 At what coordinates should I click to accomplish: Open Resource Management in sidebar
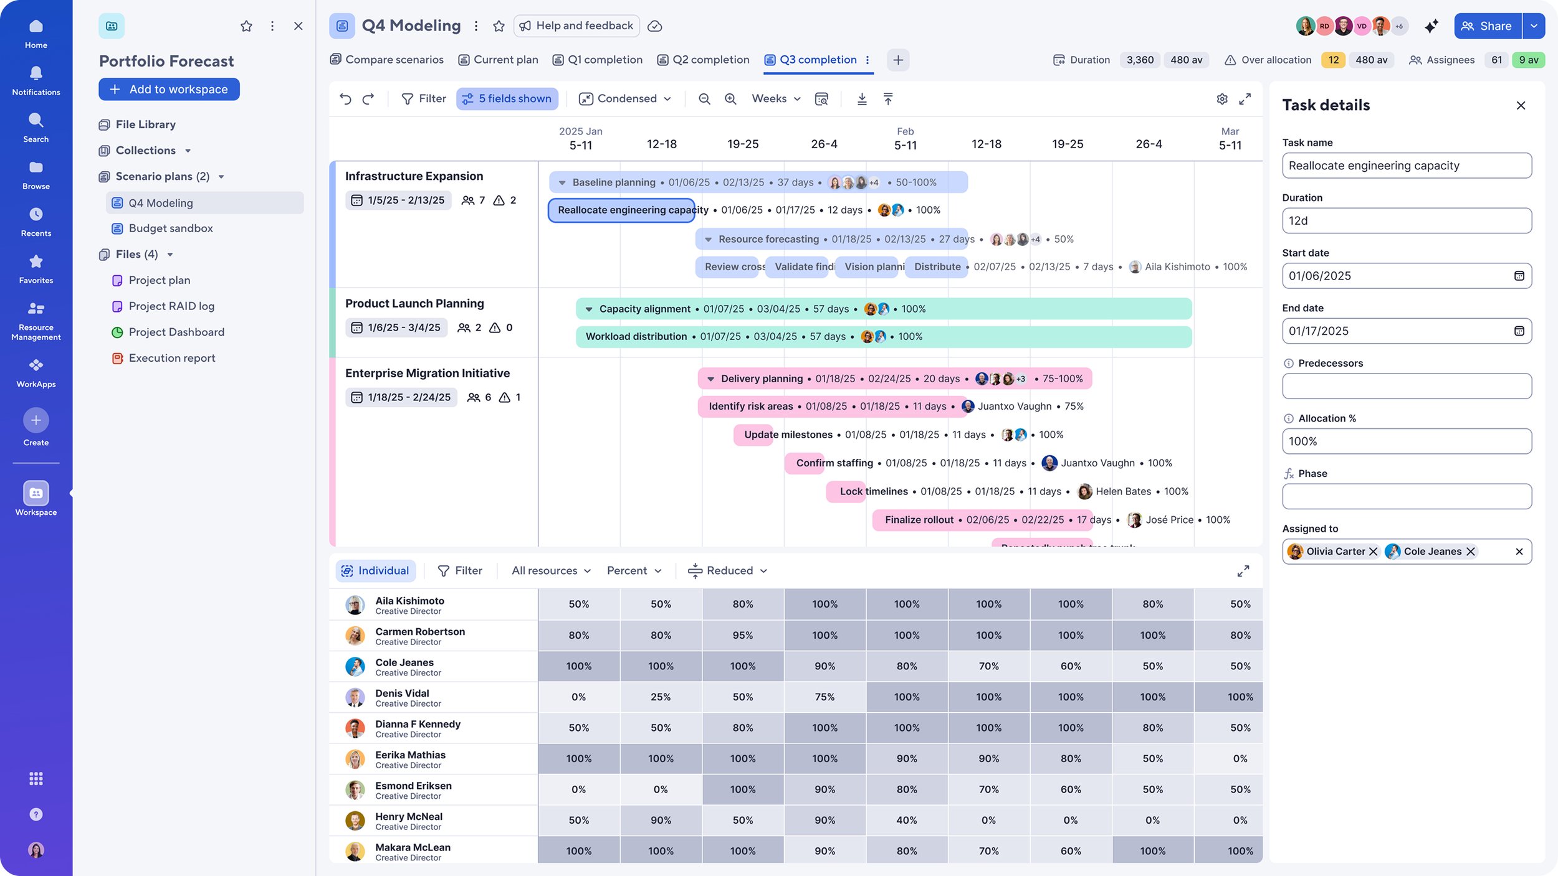[36, 321]
